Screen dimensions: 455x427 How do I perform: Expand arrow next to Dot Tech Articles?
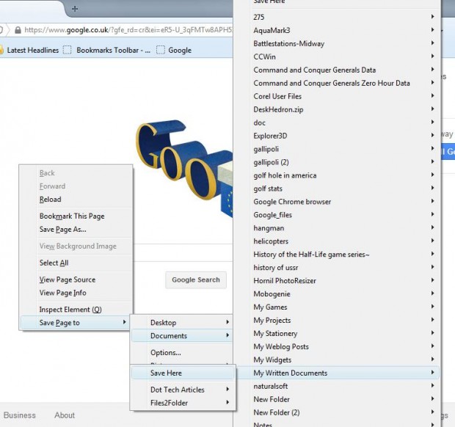point(227,389)
